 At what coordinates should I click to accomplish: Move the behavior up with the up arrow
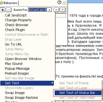click(56, 10)
